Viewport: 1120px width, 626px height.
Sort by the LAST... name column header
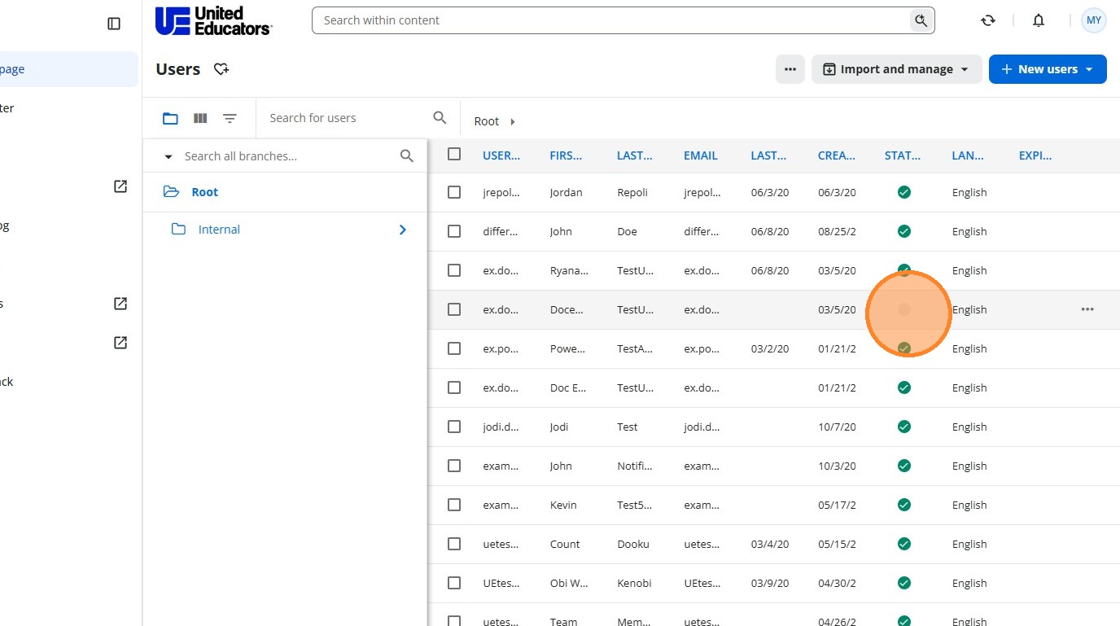(x=635, y=155)
